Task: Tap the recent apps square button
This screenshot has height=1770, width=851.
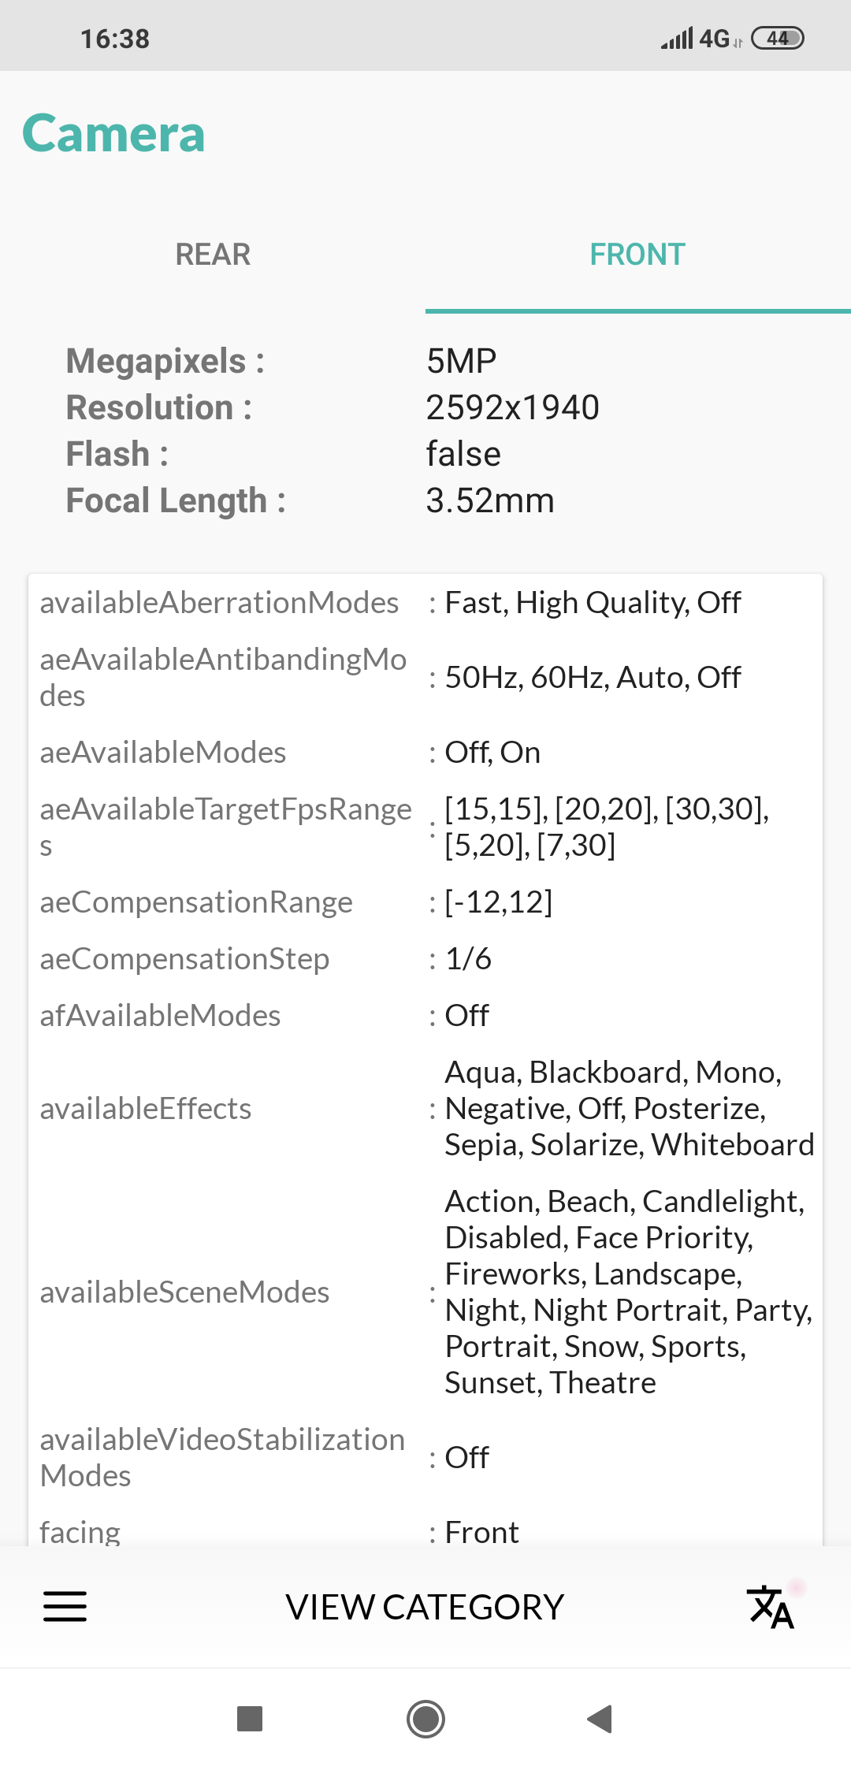Action: (x=250, y=1719)
